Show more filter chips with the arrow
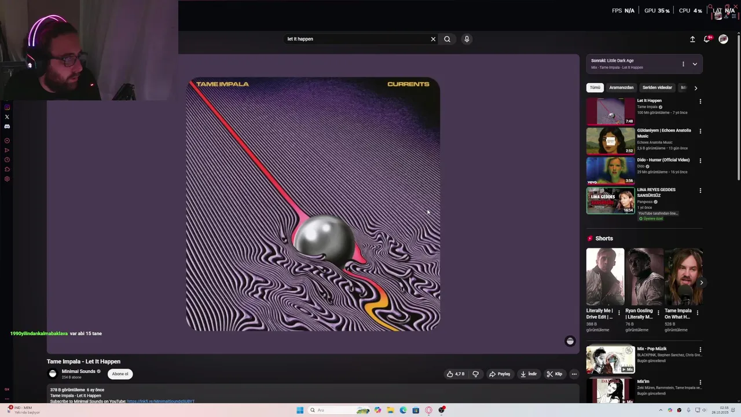The height and width of the screenshot is (417, 741). point(696,88)
